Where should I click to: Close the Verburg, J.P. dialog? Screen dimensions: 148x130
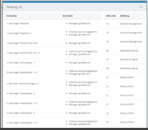tap(141, 7)
